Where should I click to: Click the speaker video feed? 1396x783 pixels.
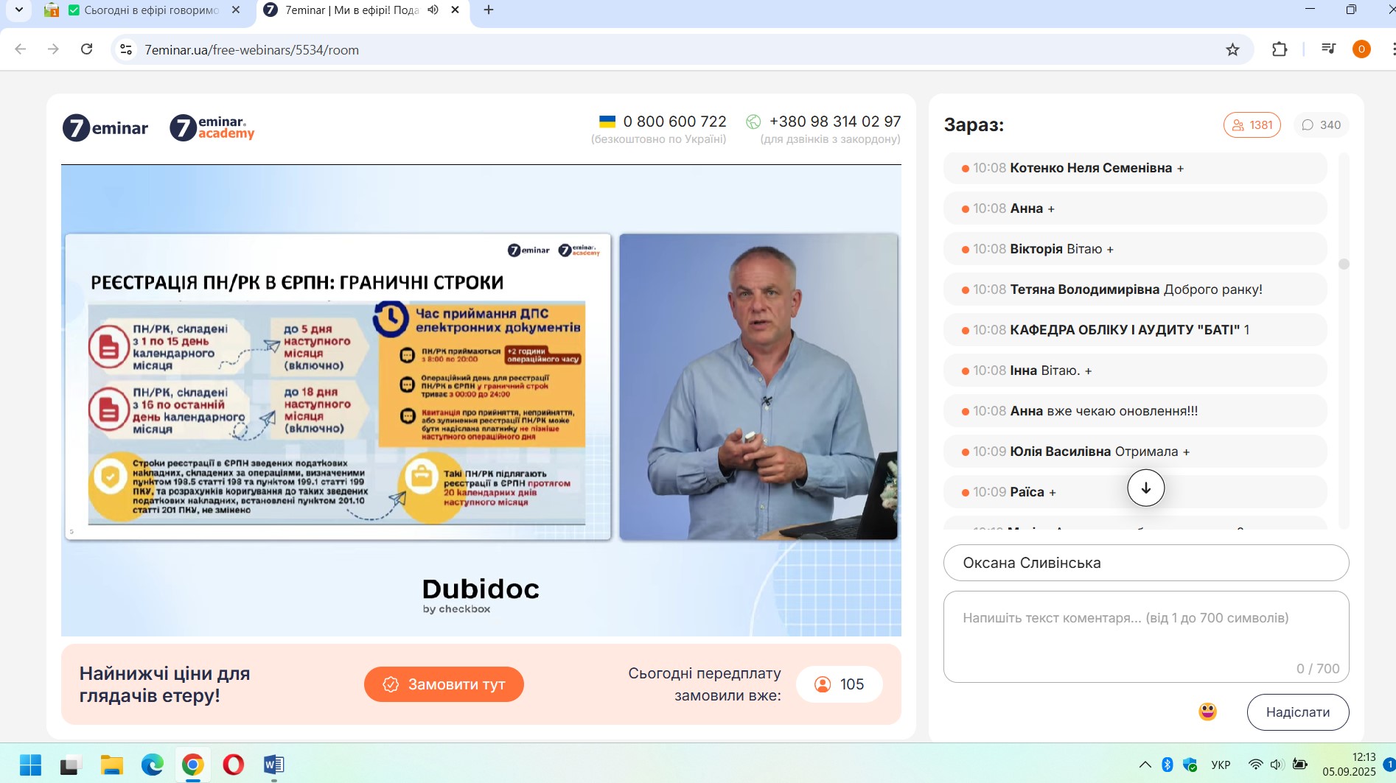click(x=758, y=387)
